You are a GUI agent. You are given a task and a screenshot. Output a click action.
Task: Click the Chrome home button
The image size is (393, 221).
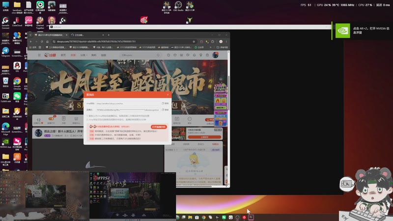[47, 42]
